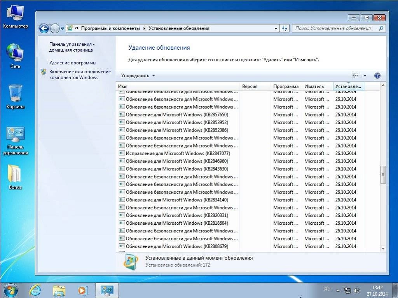Open the help question mark icon
This screenshot has height=298, width=398.
click(377, 76)
